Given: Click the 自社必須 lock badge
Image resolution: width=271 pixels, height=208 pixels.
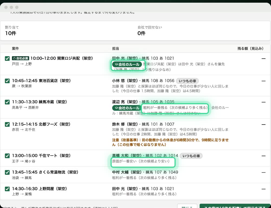Looking at the screenshot, I should tap(21, 58).
